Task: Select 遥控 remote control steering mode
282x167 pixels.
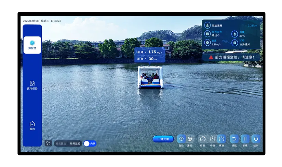Action: tap(190, 139)
